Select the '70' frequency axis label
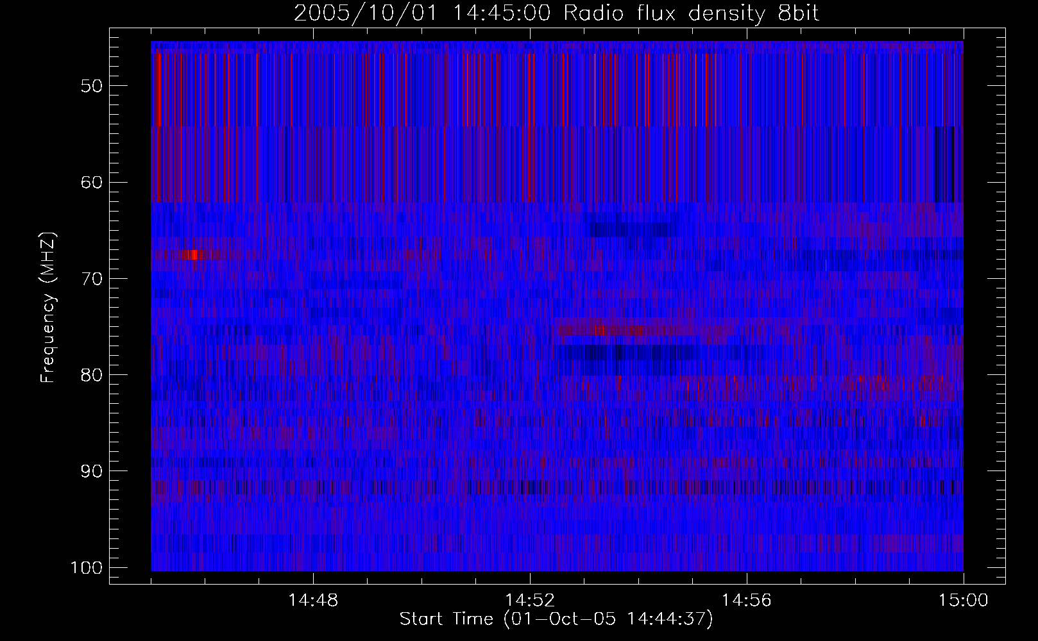Screen dimensions: 1038x641 click(92, 278)
